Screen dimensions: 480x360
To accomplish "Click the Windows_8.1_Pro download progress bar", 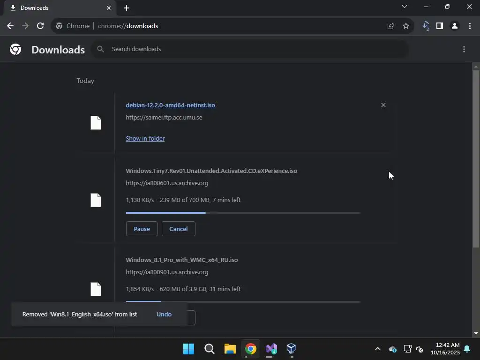I will click(x=243, y=301).
